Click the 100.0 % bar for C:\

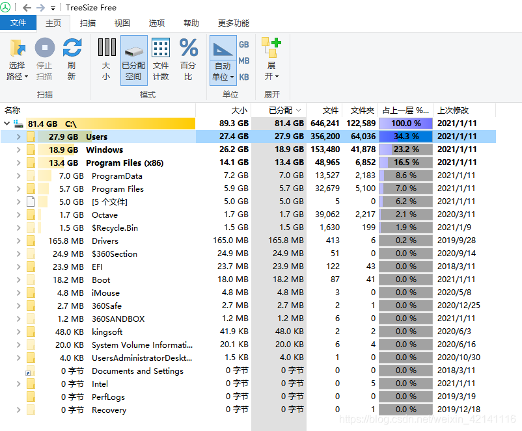(405, 124)
